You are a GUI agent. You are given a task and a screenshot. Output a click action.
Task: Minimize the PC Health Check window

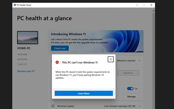(137, 5)
